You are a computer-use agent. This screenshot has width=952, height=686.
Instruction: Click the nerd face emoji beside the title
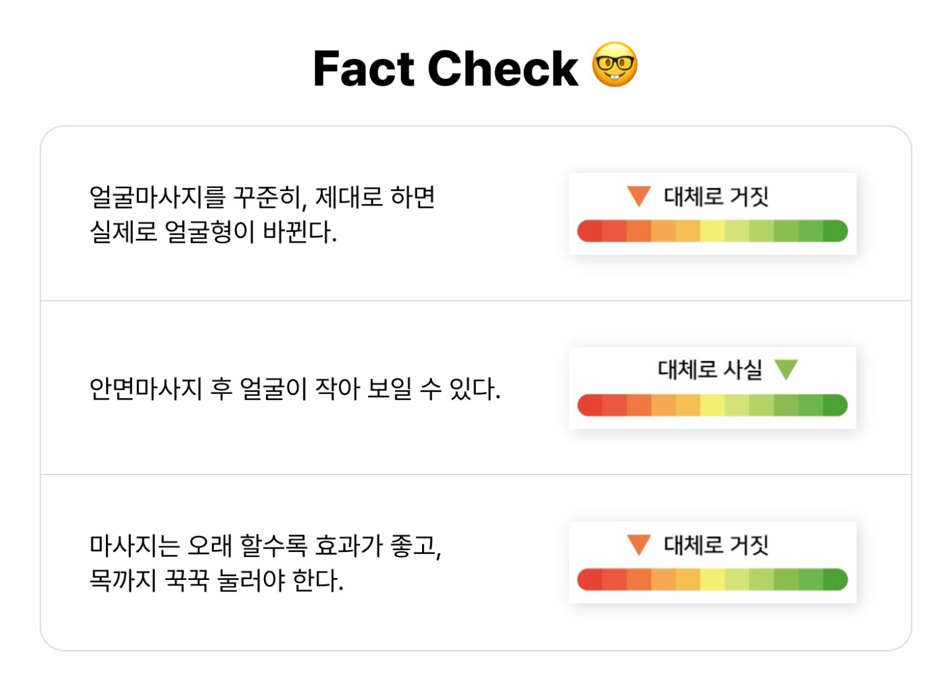point(614,65)
